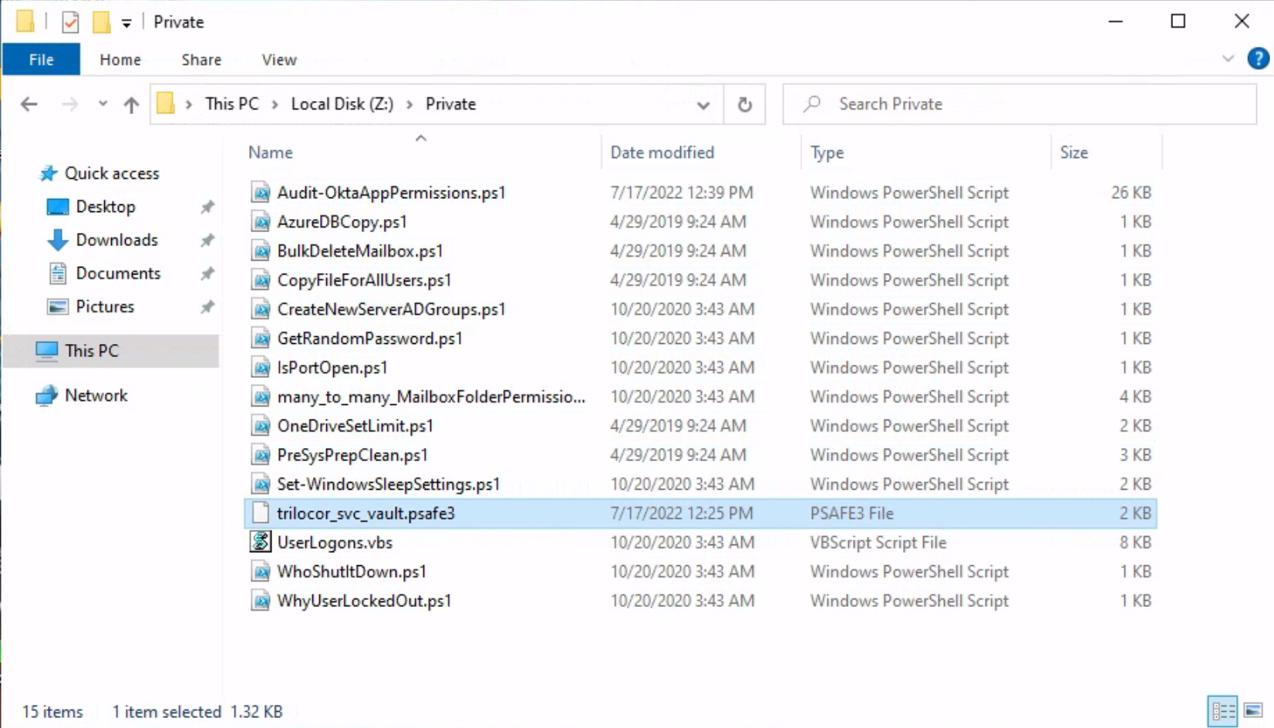Open Desktop in the navigation pane

[106, 207]
